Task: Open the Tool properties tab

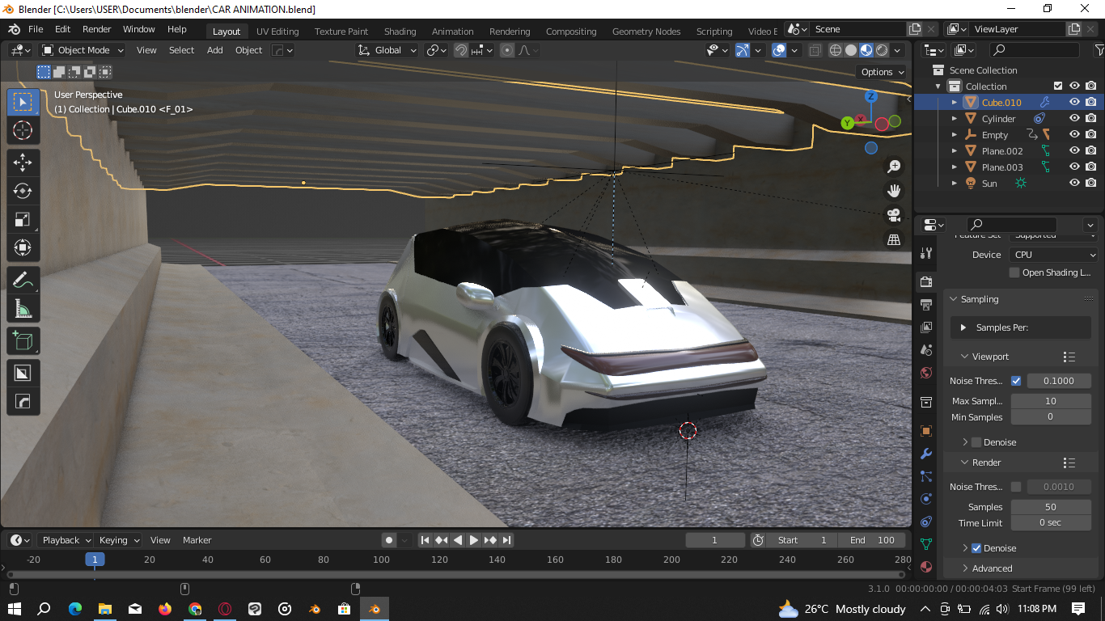Action: point(926,253)
